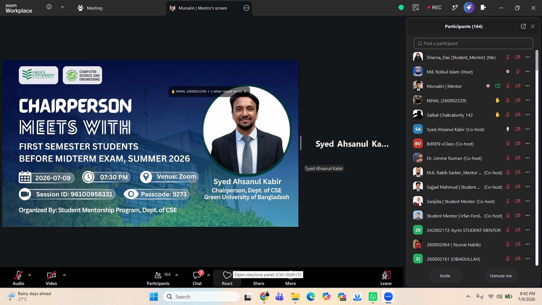Image resolution: width=542 pixels, height=305 pixels.
Task: Open the meeting information icon
Action: click(x=49, y=7)
